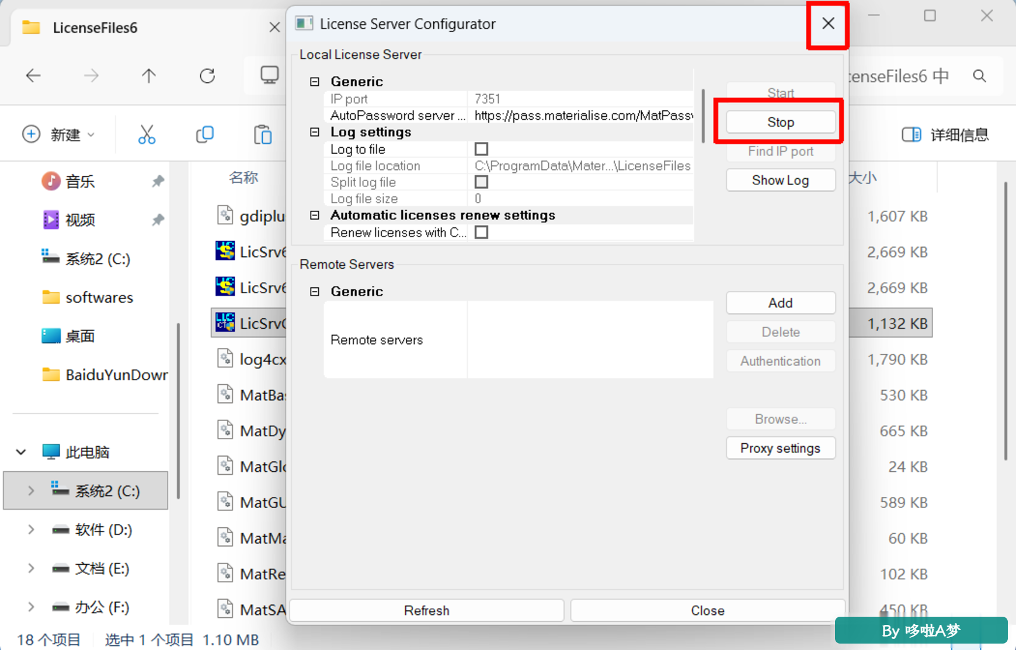Select the log4cx file in the list
Viewport: 1016px width, 650px height.
[251, 359]
